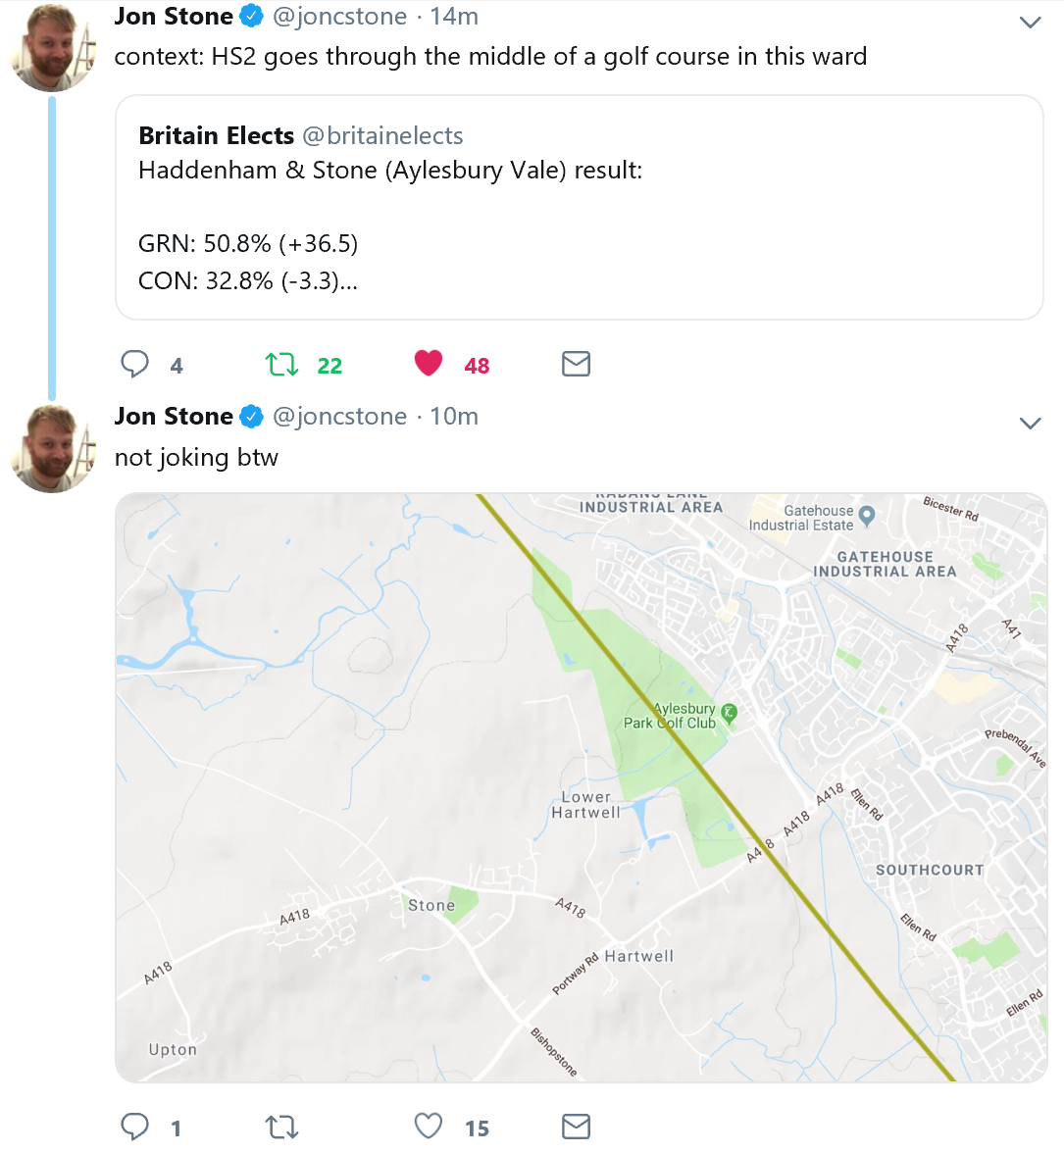Reply to the HS2 golf course tweet
This screenshot has width=1064, height=1153.
[134, 365]
